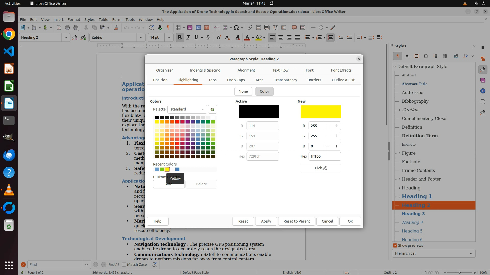Enable Match Case checkbox
This screenshot has height=275, width=490.
click(x=124, y=265)
